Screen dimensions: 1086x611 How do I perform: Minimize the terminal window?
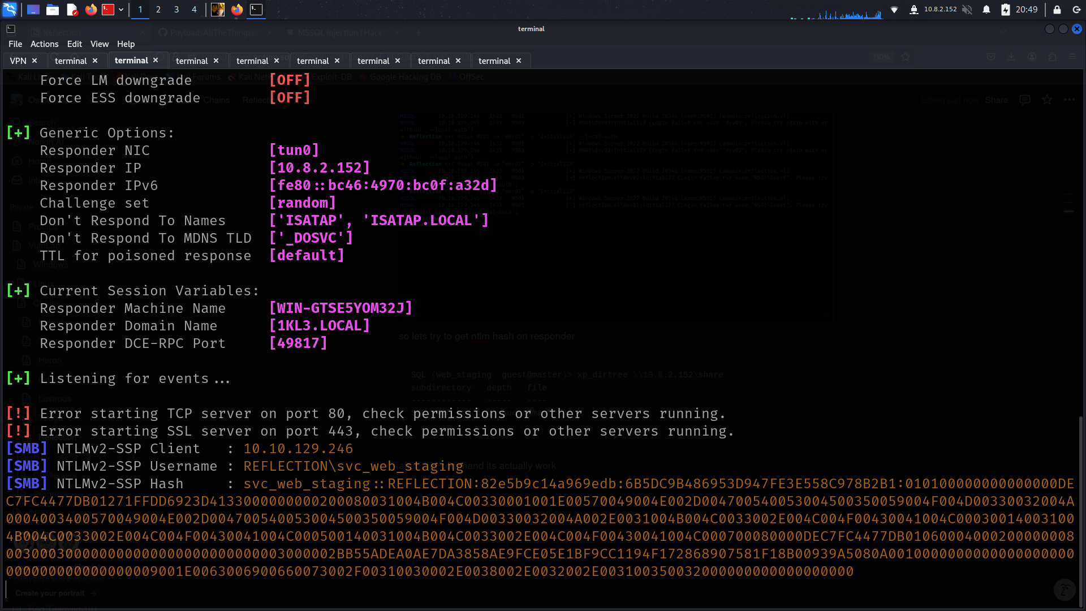click(1050, 29)
